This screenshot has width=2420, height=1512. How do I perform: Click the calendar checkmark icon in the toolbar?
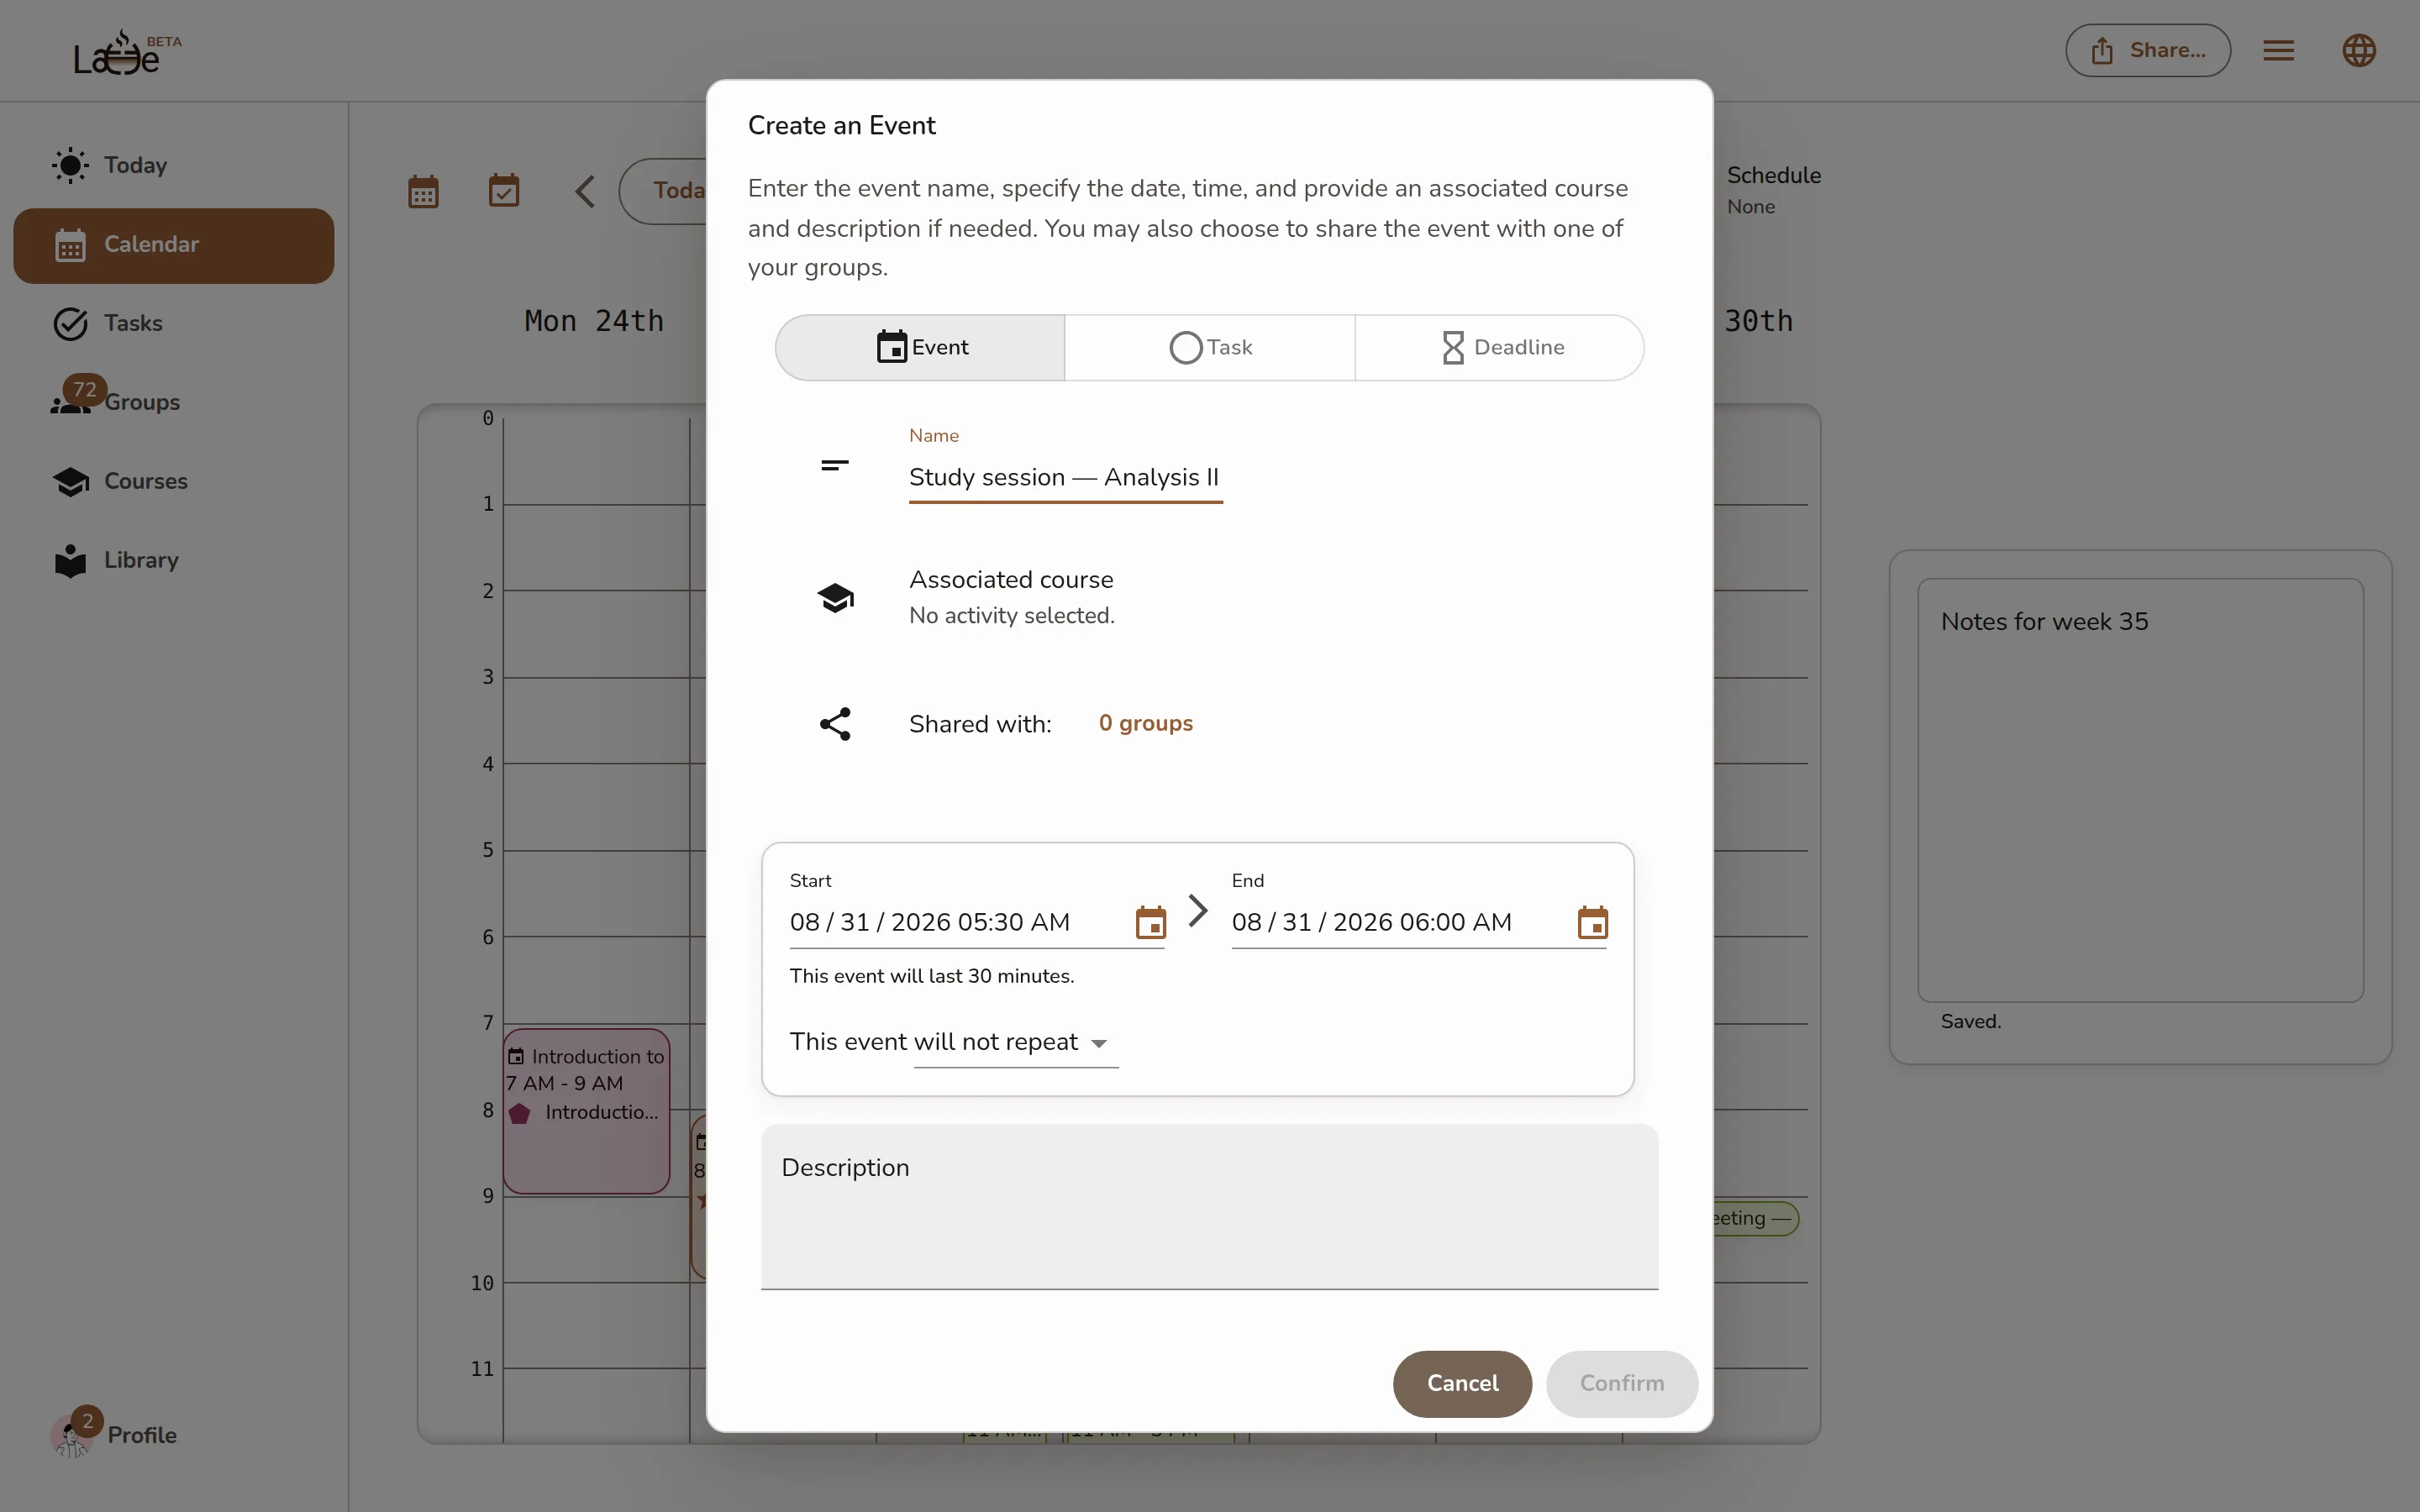pos(504,190)
